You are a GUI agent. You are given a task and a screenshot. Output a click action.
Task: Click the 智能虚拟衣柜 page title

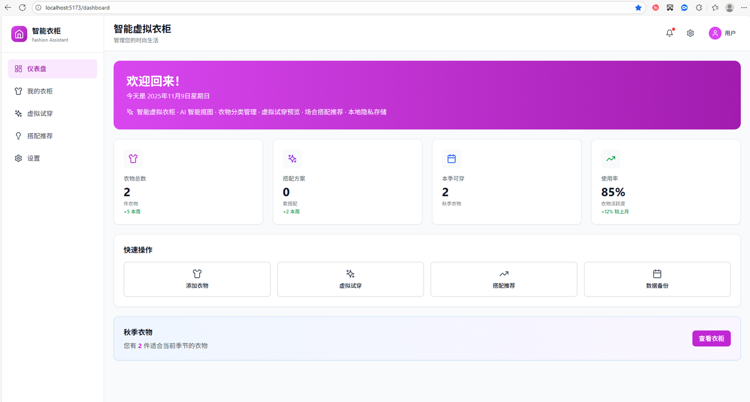point(142,29)
